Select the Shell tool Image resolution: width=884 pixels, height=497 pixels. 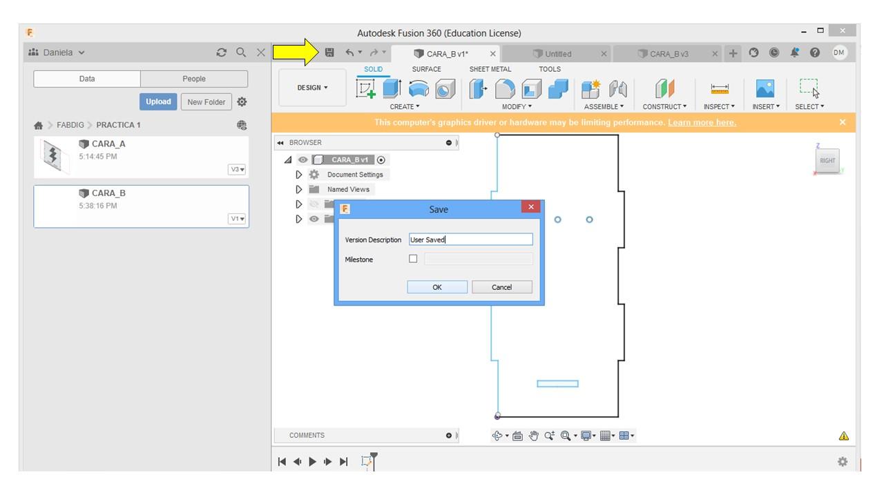click(530, 89)
